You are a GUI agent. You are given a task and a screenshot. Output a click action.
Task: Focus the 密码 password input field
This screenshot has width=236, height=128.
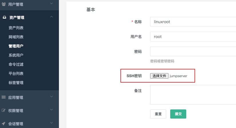[193, 51]
